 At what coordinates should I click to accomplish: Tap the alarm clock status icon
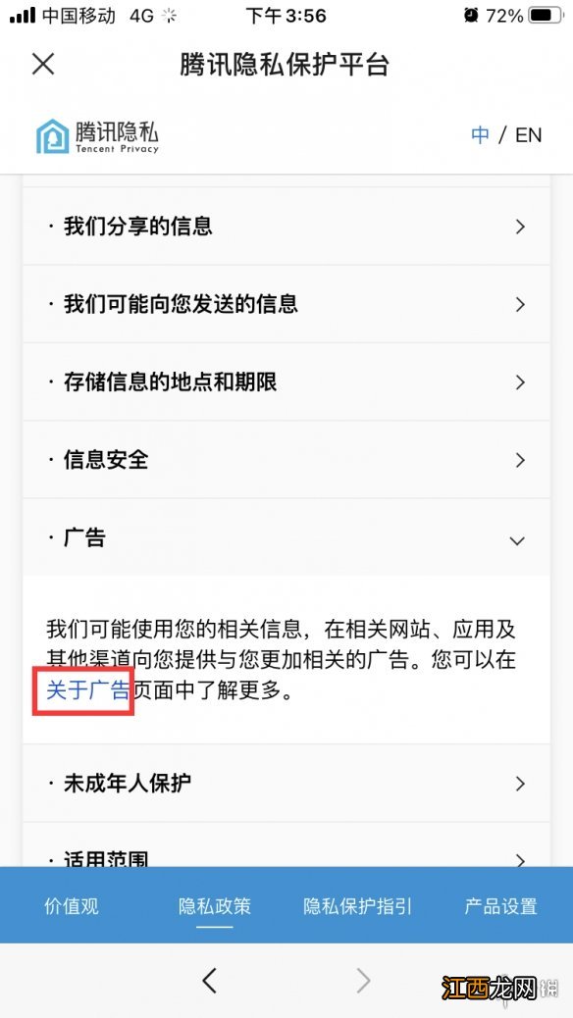pyautogui.click(x=471, y=15)
